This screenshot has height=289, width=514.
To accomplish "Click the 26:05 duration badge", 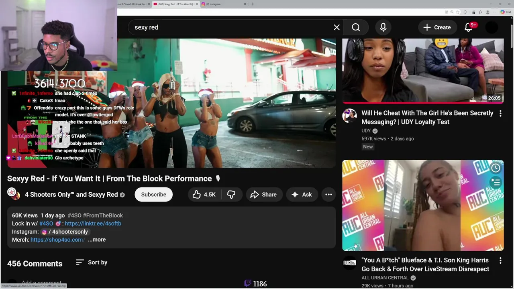I will [494, 98].
